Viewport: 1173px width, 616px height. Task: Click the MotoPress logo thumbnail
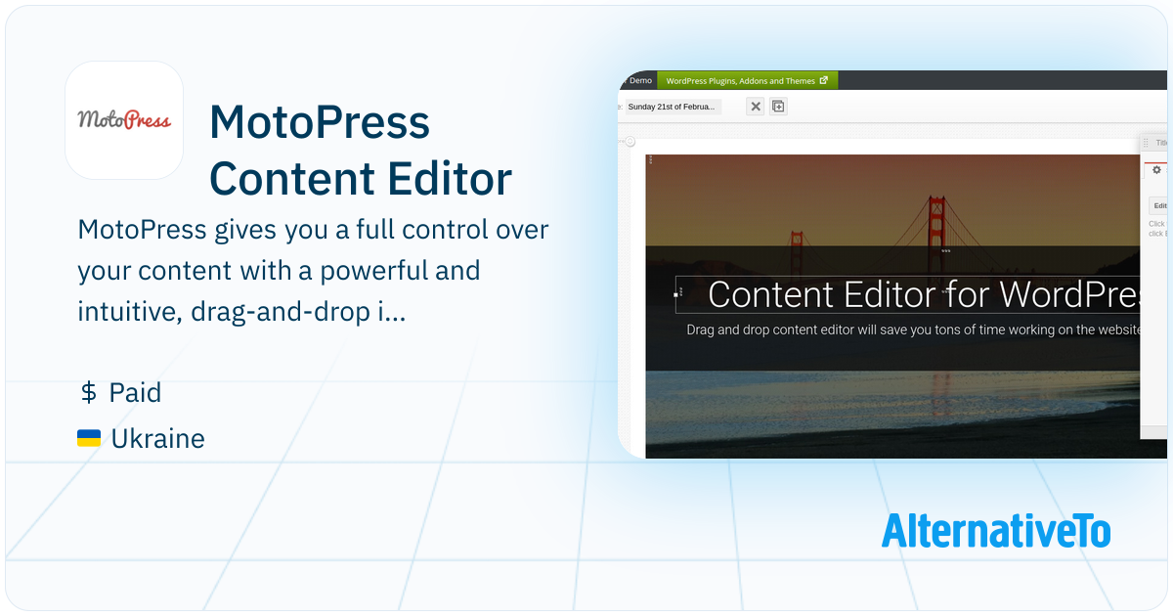click(x=124, y=120)
